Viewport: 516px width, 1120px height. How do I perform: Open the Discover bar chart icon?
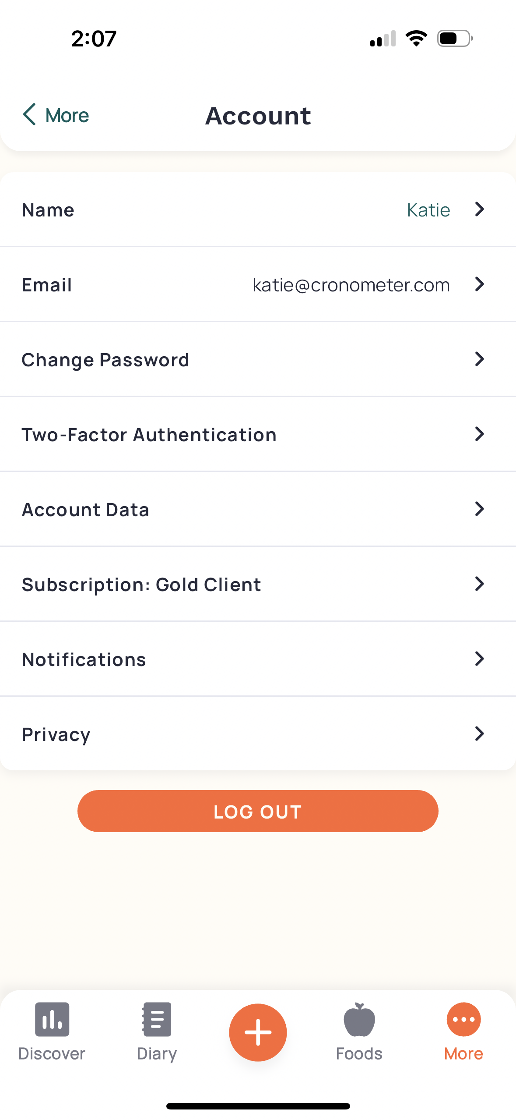click(x=52, y=1019)
